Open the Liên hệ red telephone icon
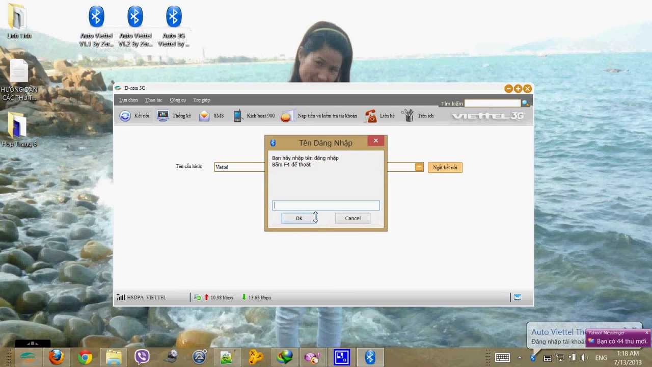Image resolution: width=652 pixels, height=367 pixels. (371, 116)
